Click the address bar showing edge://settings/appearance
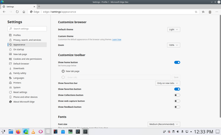221x135 pixels. pos(113,12)
